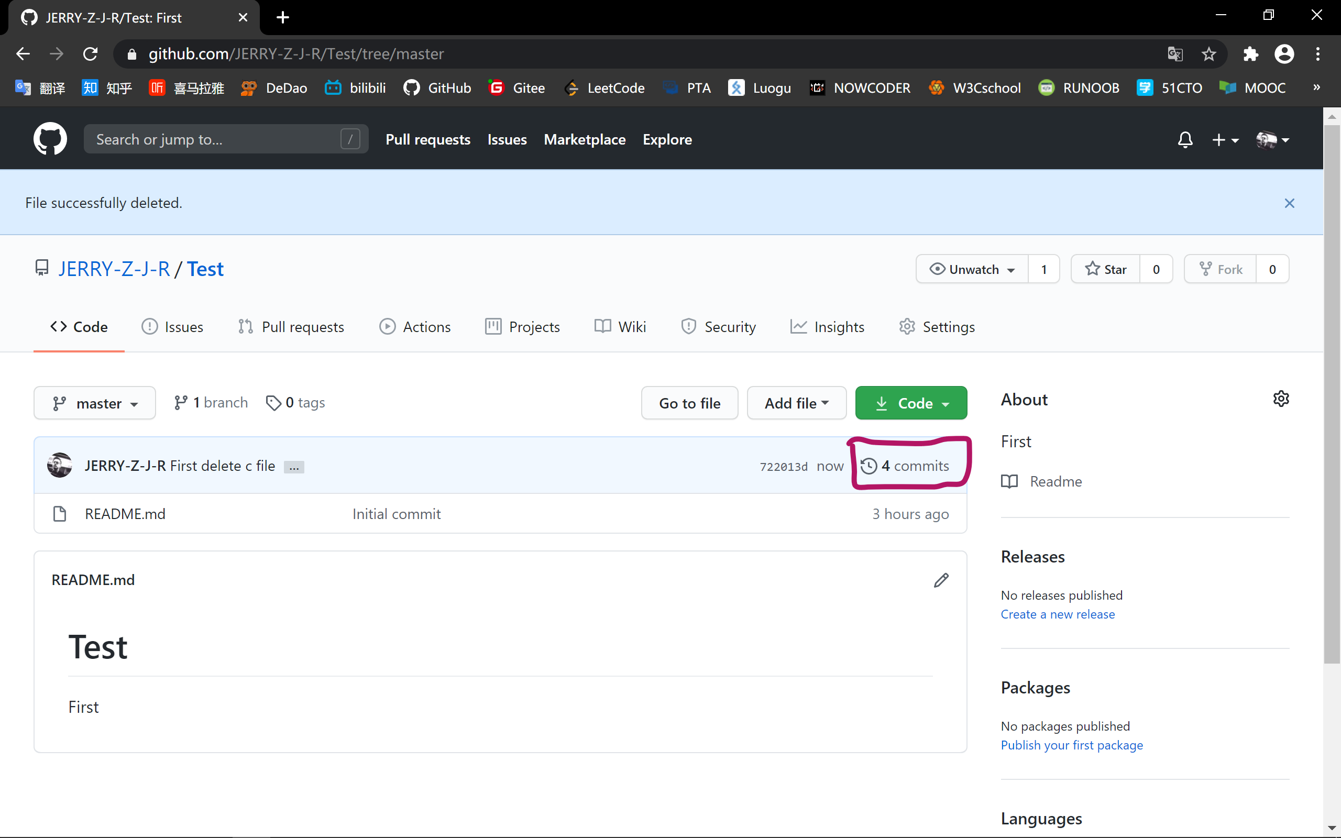
Task: Edit README.md with the pencil icon
Action: pyautogui.click(x=941, y=580)
